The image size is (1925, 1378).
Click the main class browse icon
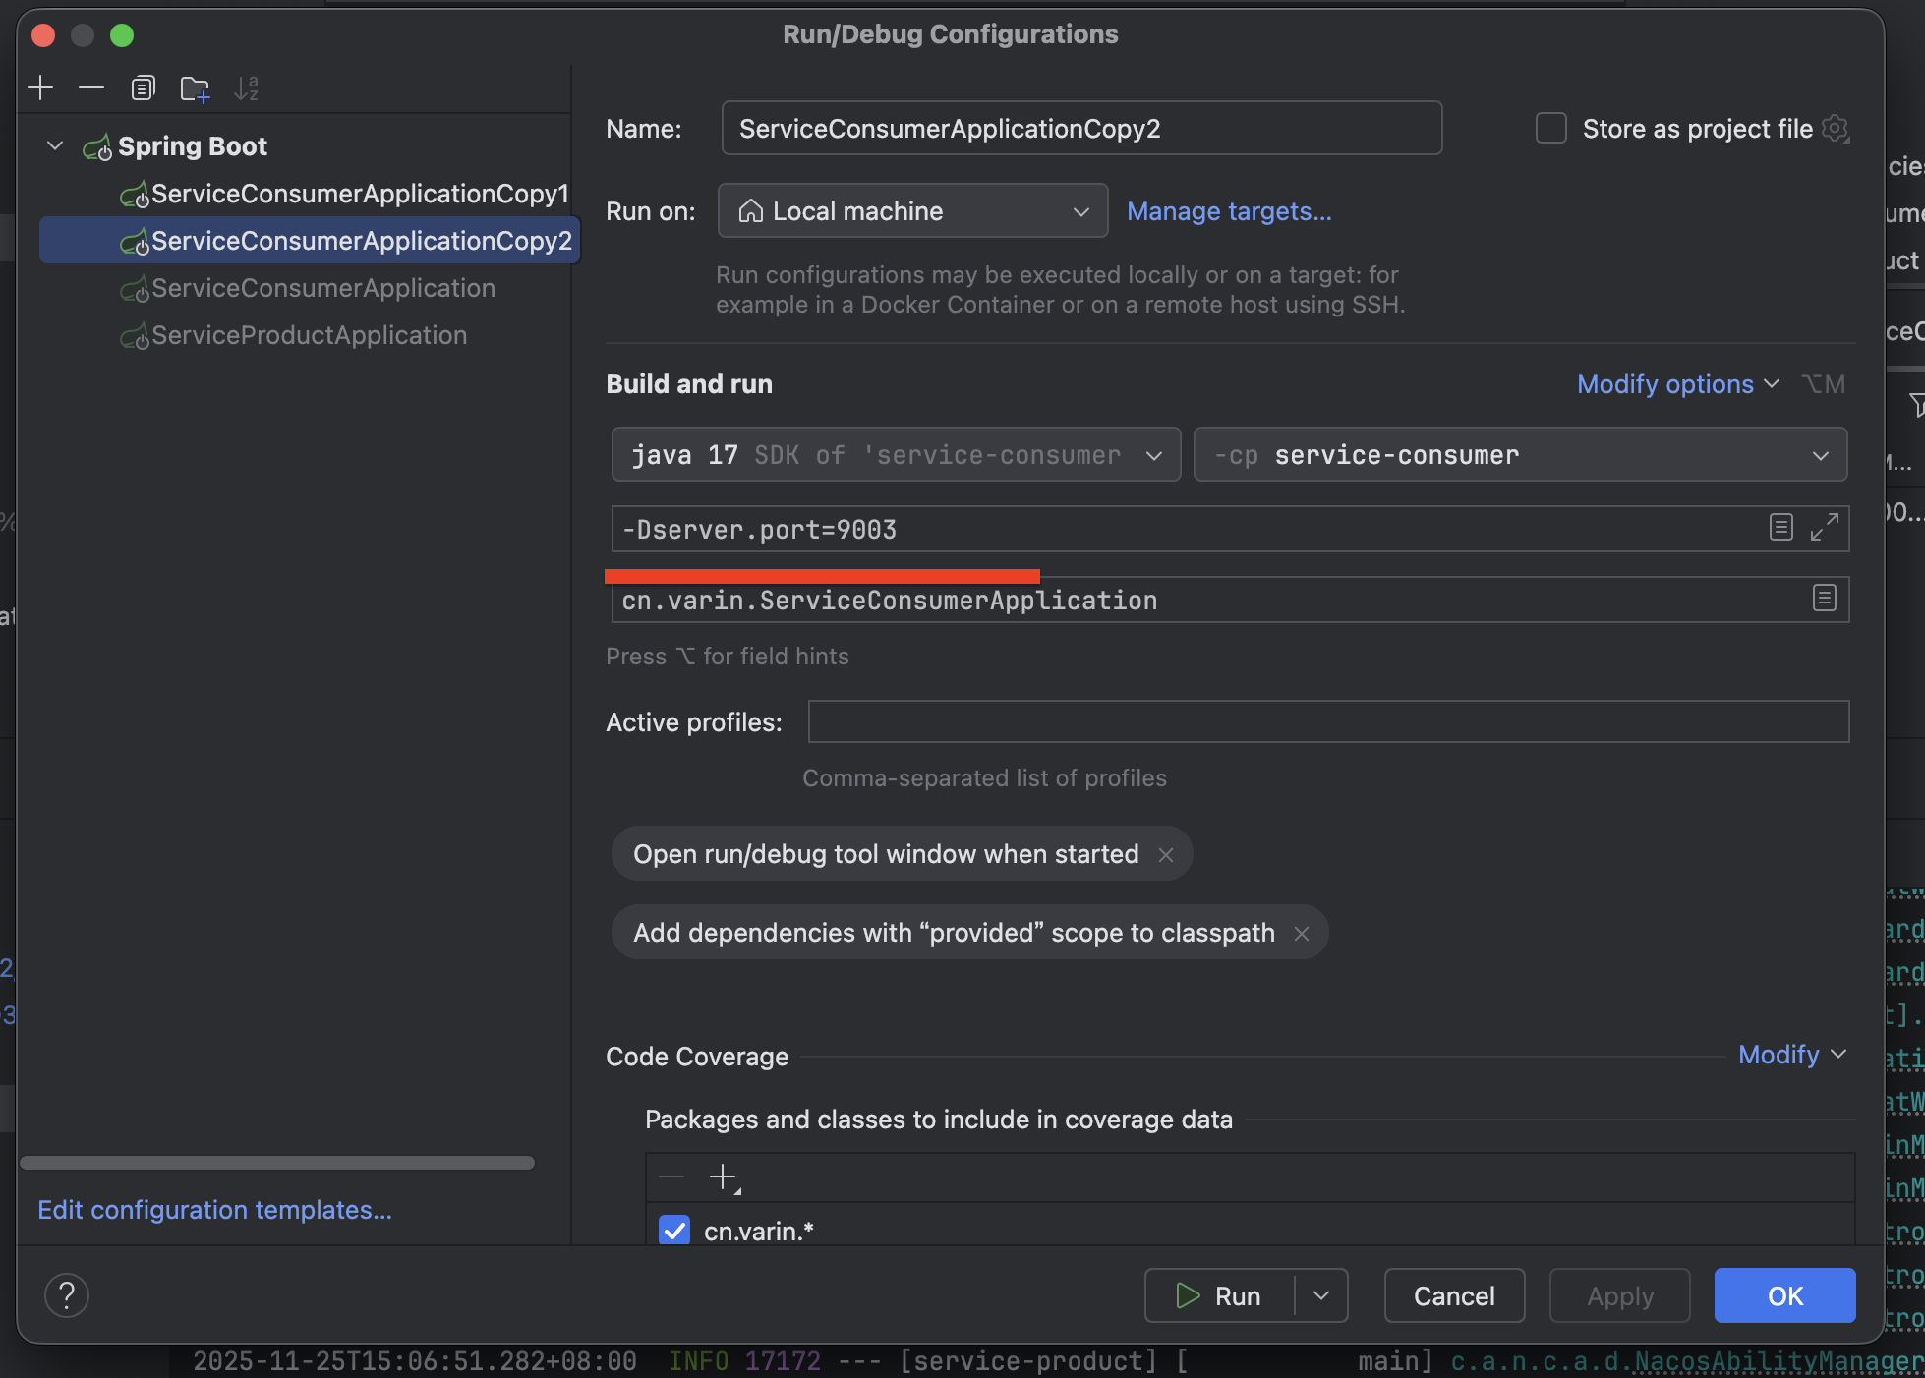coord(1824,598)
